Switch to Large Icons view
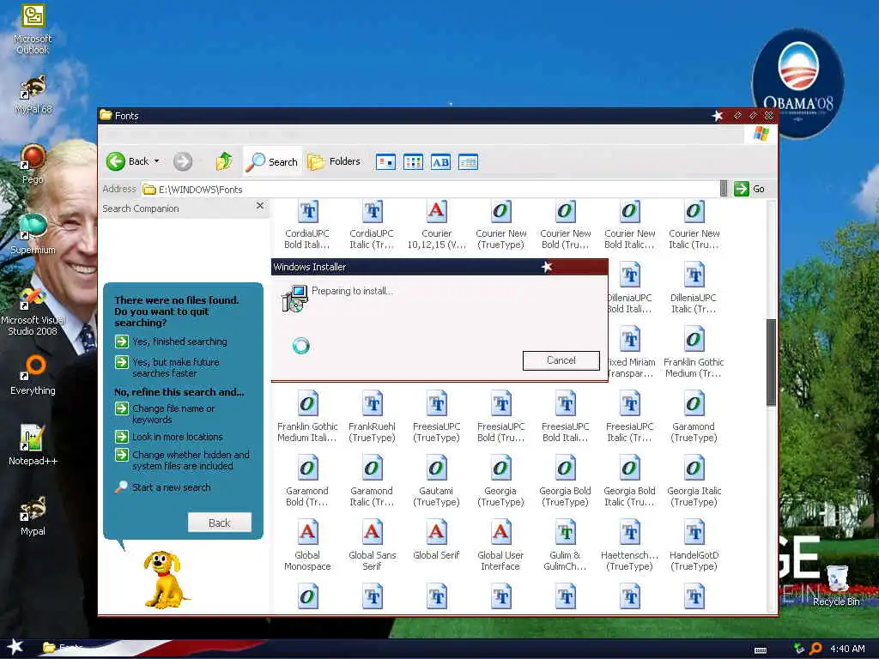 pos(385,162)
